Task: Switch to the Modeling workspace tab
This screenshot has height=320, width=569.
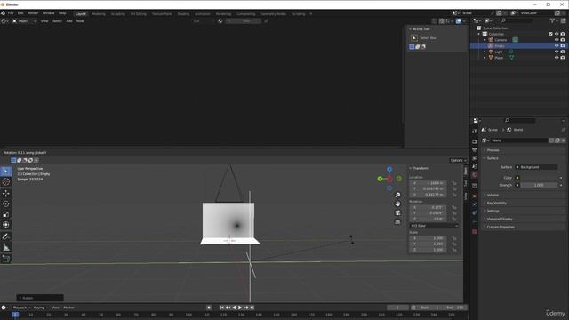Action: [x=99, y=14]
